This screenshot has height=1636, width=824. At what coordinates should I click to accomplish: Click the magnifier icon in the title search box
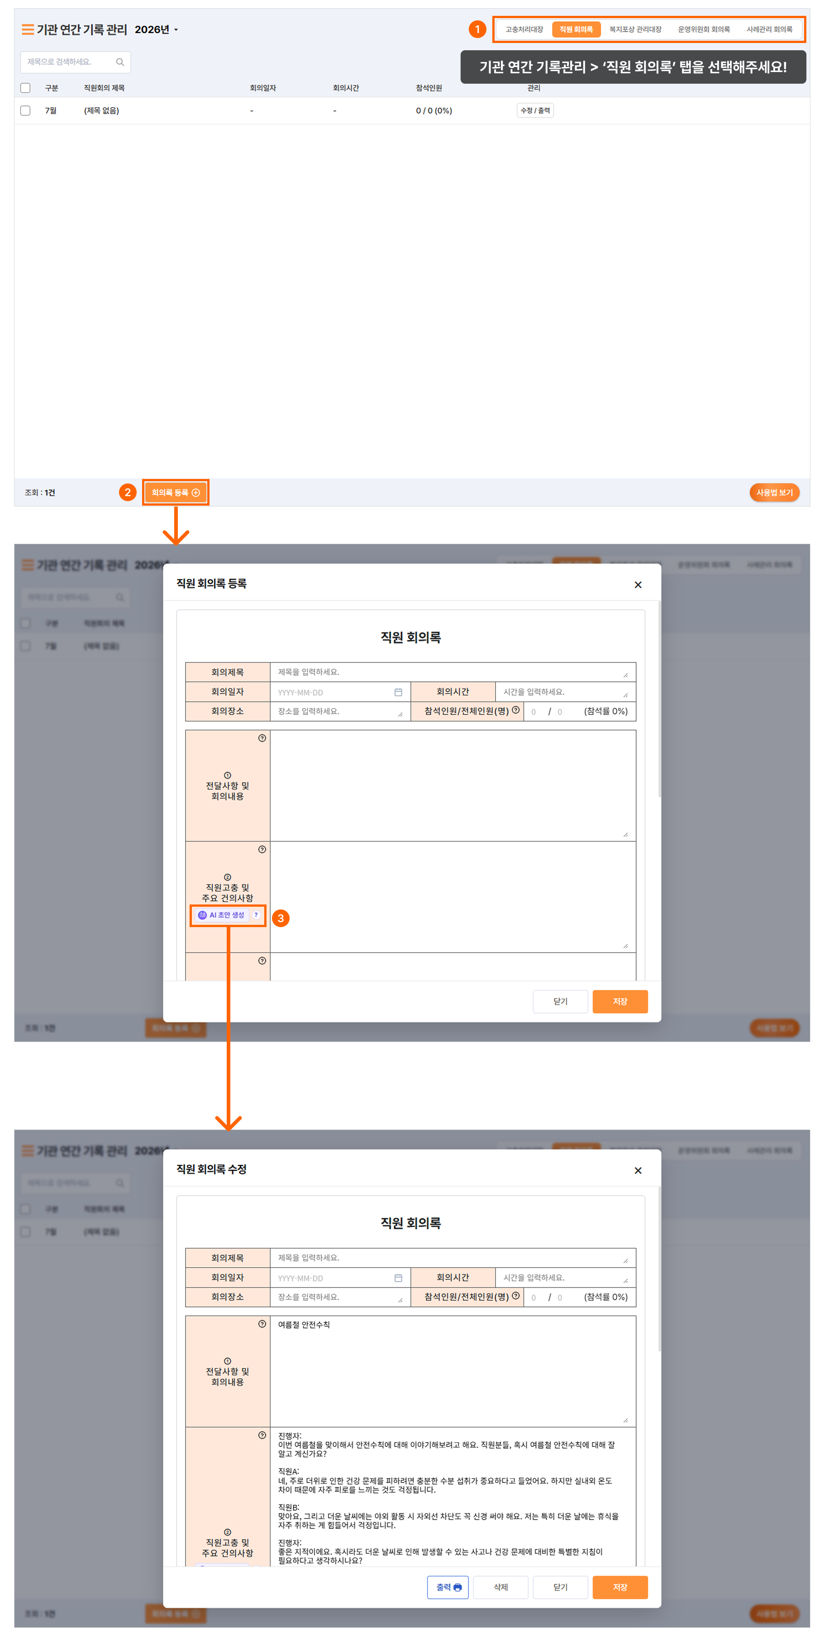[120, 62]
